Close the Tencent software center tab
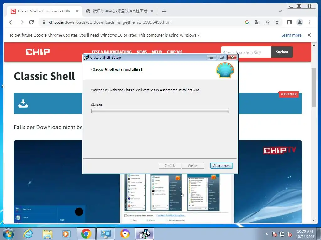The height and width of the screenshot is (240, 321). click(152, 11)
